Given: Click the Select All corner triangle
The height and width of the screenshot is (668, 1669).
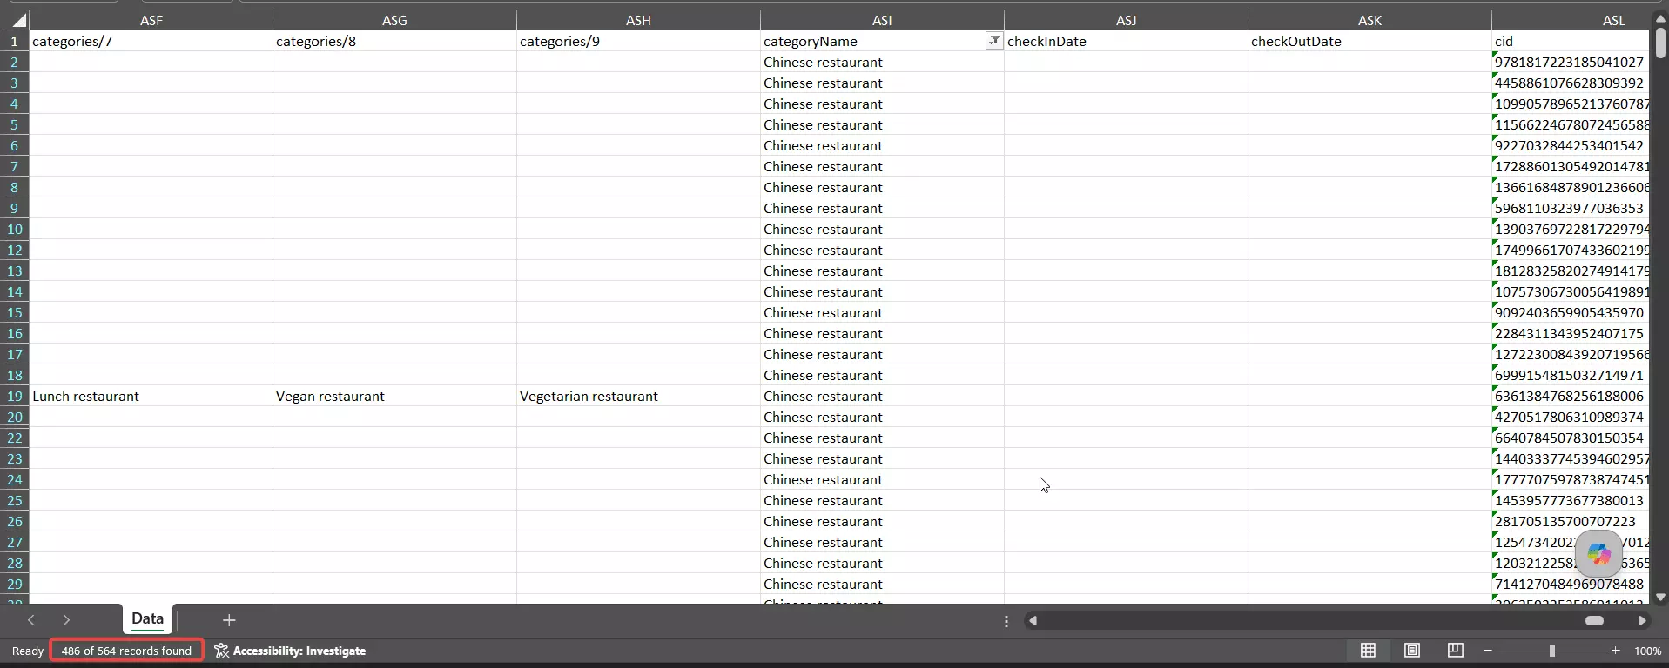Looking at the screenshot, I should pos(18,20).
